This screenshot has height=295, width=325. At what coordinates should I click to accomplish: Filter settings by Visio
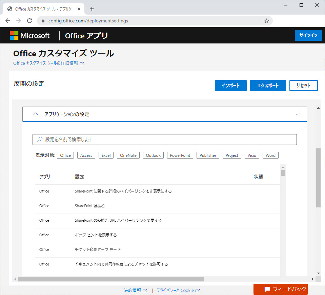point(252,155)
